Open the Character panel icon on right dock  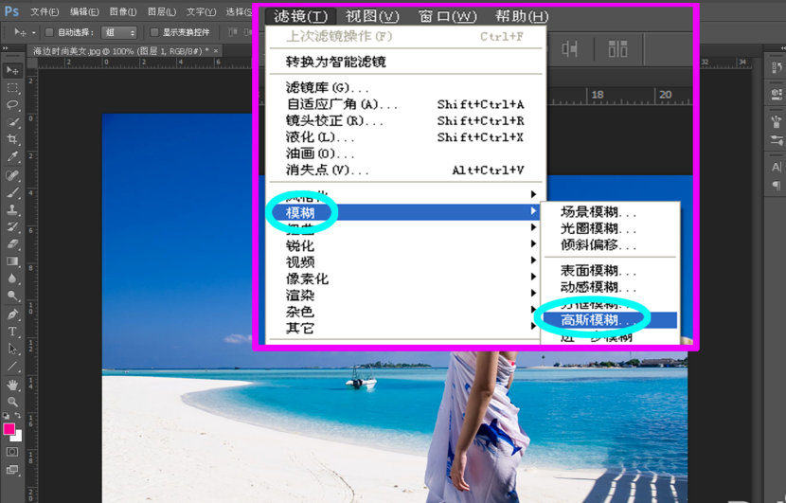(x=777, y=168)
